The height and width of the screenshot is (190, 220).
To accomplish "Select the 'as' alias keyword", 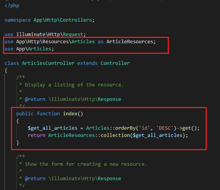I will click(x=101, y=42).
